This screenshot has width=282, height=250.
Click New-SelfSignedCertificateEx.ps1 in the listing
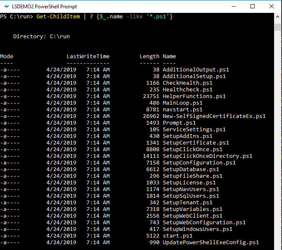click(x=214, y=116)
